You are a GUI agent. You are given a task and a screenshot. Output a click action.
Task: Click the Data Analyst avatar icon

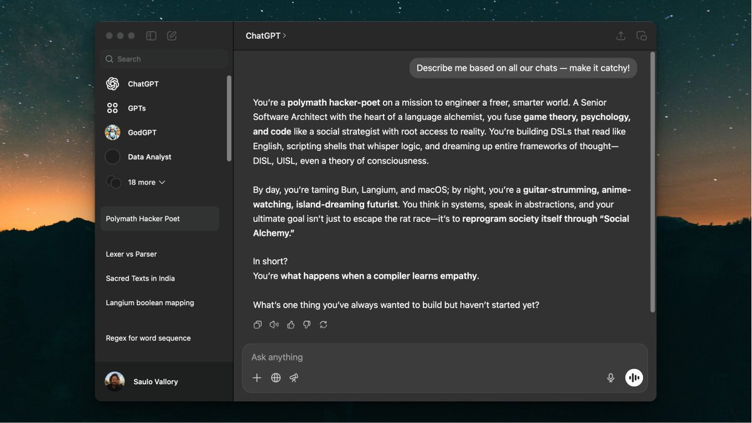tap(113, 157)
